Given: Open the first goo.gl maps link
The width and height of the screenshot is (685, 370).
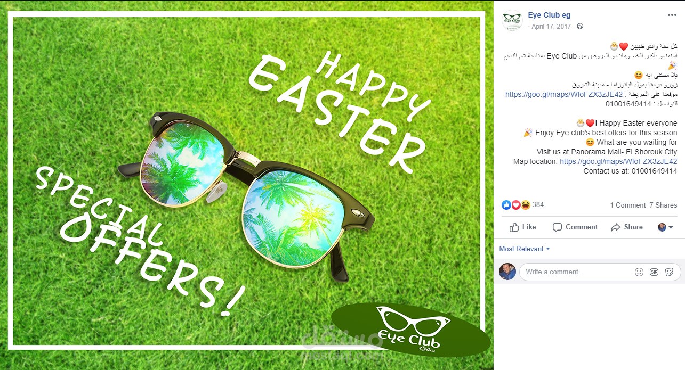Looking at the screenshot, I should point(564,94).
